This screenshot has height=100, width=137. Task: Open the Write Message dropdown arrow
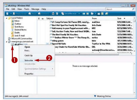(x=11, y=14)
